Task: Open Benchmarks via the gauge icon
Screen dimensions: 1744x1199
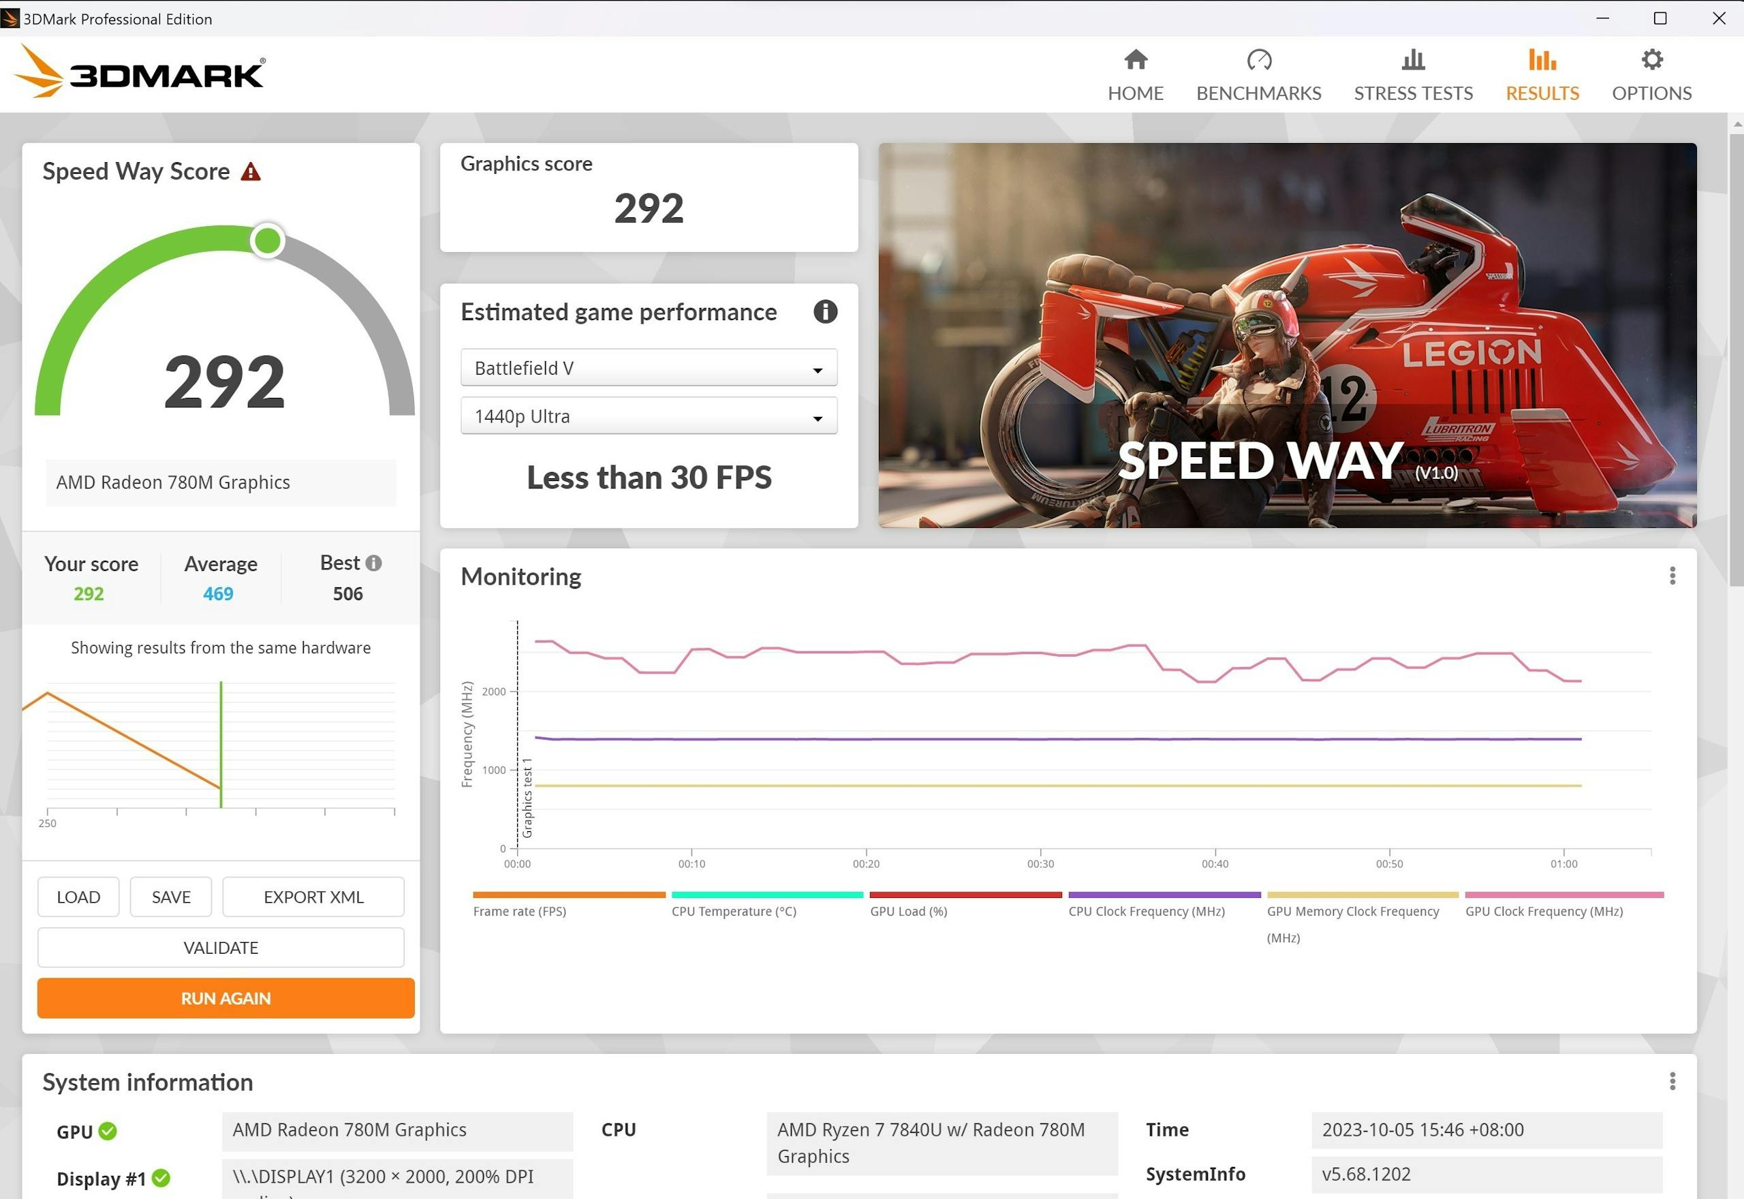Action: tap(1259, 59)
